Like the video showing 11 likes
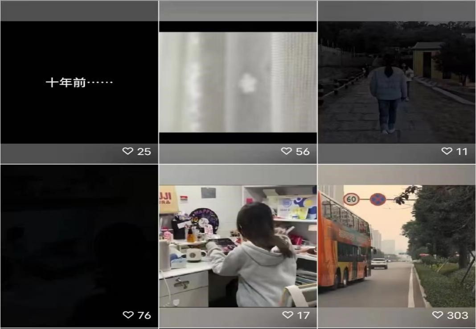This screenshot has height=329, width=476. (447, 151)
